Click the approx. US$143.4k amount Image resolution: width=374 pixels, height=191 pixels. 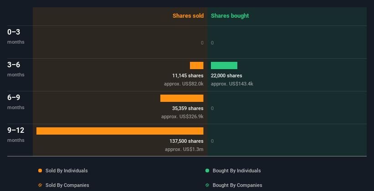tap(232, 84)
